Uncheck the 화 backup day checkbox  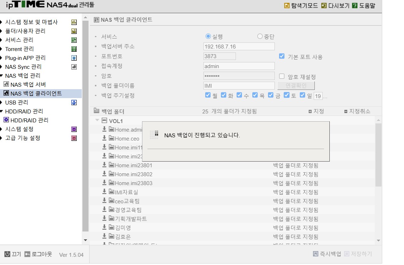224,95
